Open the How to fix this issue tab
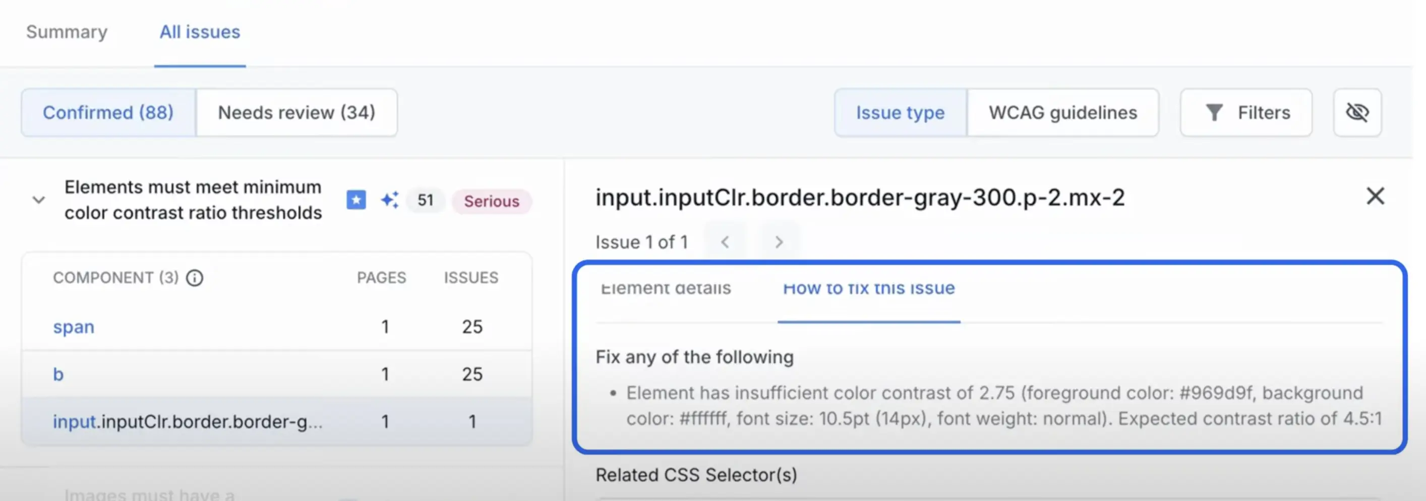1426x501 pixels. (868, 289)
